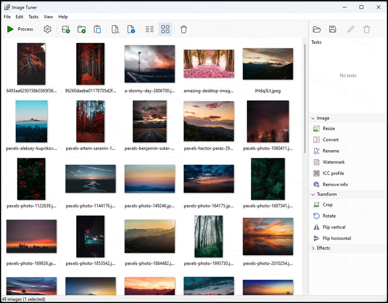Select the pexels-photo-1060411 thumbnail
Viewport: 388px width, 303px height.
point(268,121)
